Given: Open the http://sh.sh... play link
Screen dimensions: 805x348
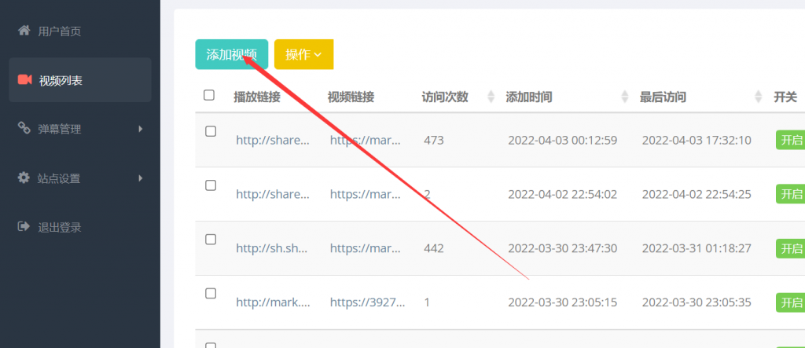Looking at the screenshot, I should [271, 248].
